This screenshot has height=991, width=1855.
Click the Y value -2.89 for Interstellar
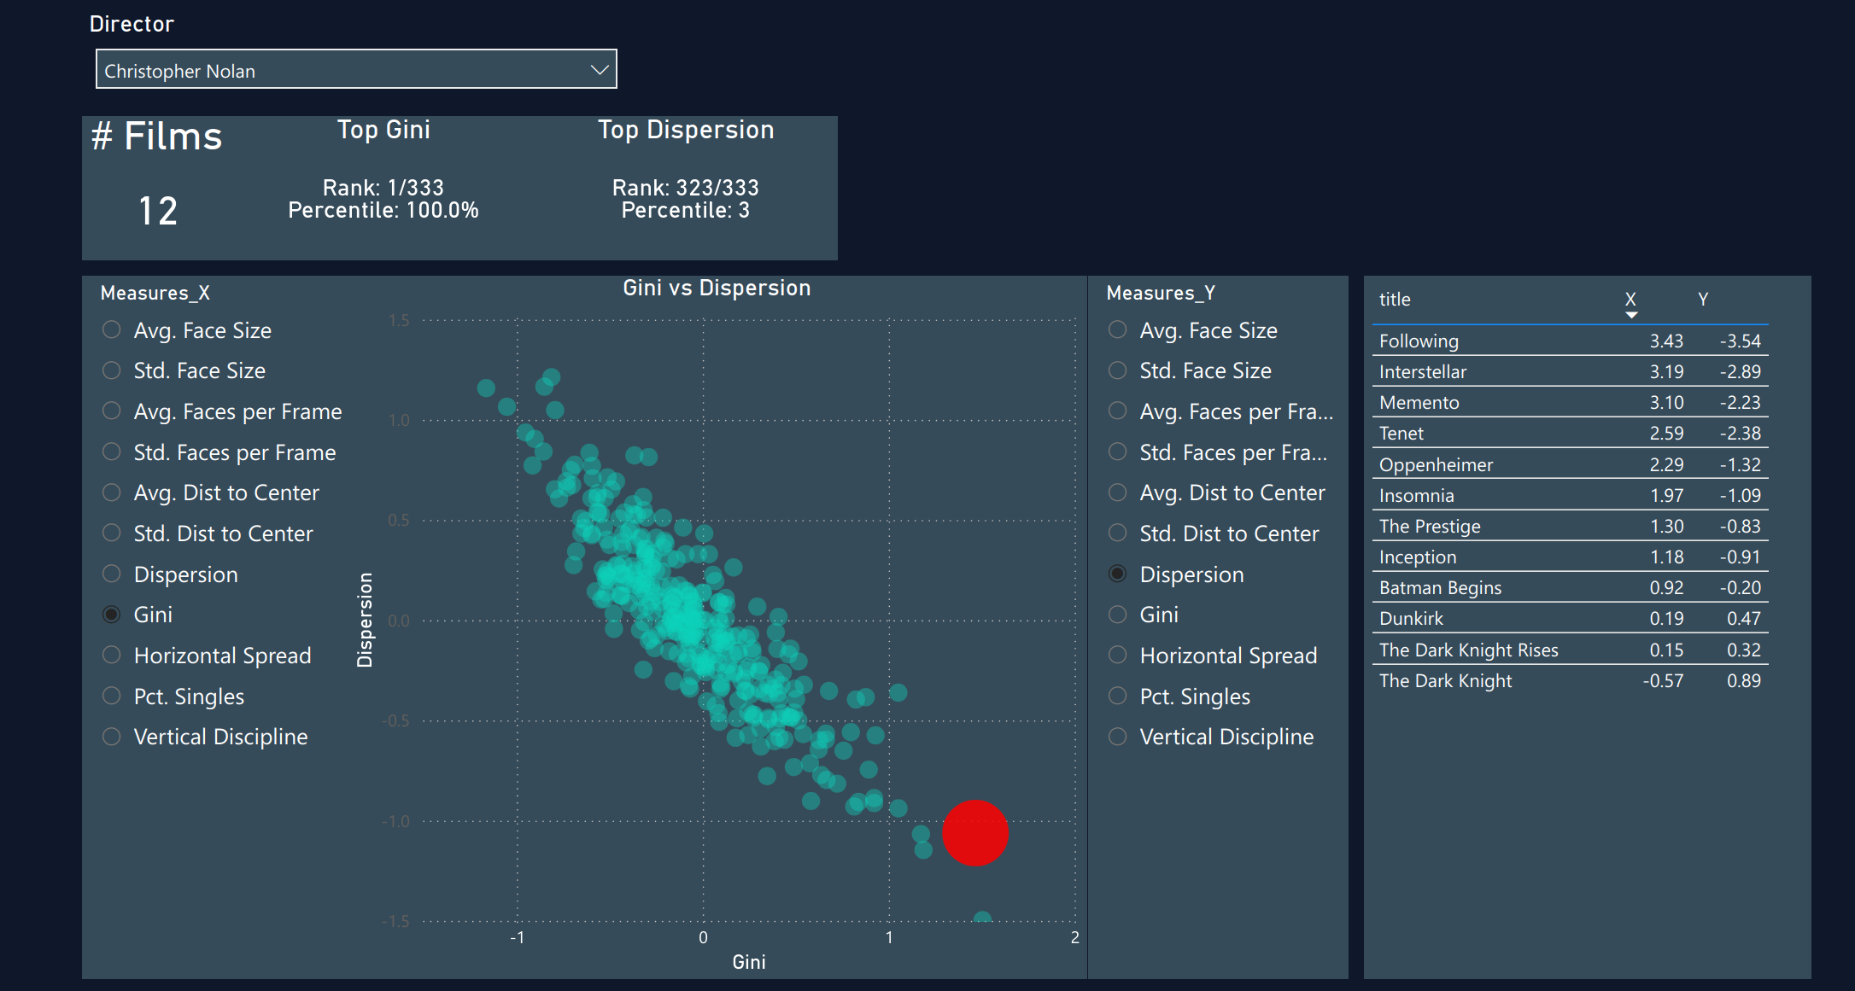[1741, 371]
